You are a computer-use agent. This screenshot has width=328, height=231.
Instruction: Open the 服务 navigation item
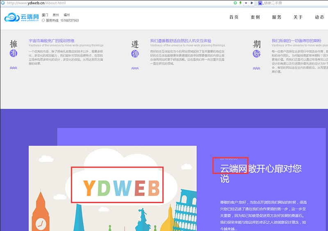276,17
